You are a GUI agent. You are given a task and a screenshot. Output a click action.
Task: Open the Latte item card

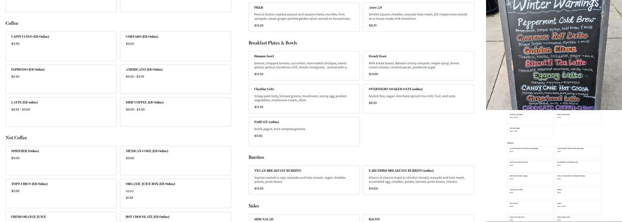coord(61,112)
